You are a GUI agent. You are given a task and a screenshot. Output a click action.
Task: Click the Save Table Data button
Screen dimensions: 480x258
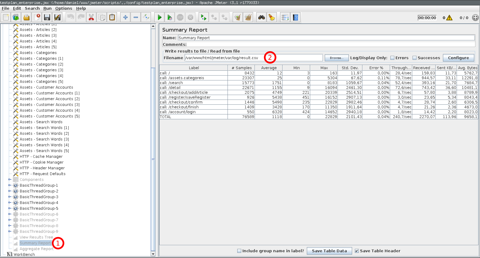point(329,251)
